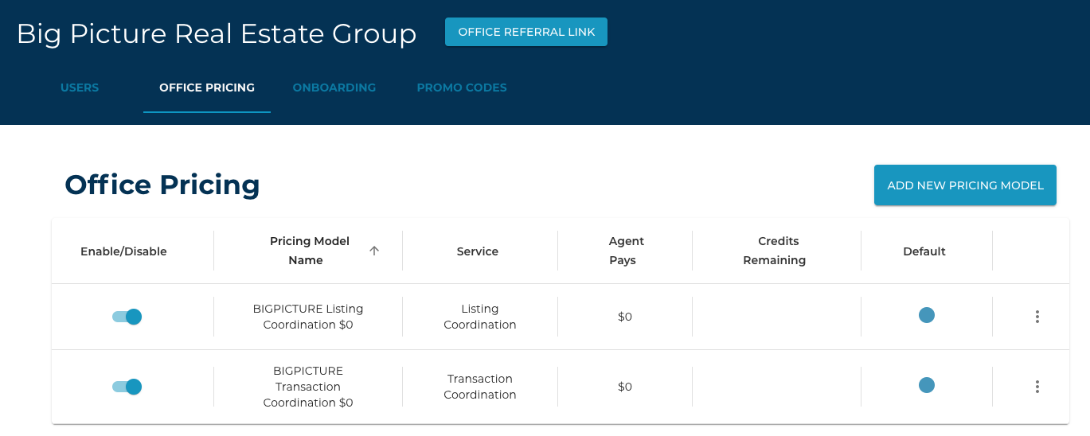Go to the Onboarding tab
Viewport: 1090px width, 436px height.
[x=334, y=88]
